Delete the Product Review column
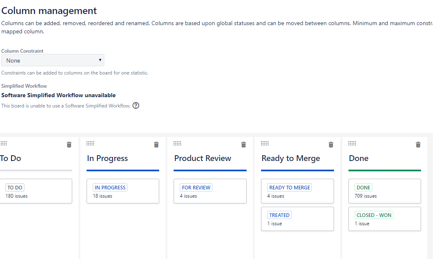 click(x=244, y=145)
